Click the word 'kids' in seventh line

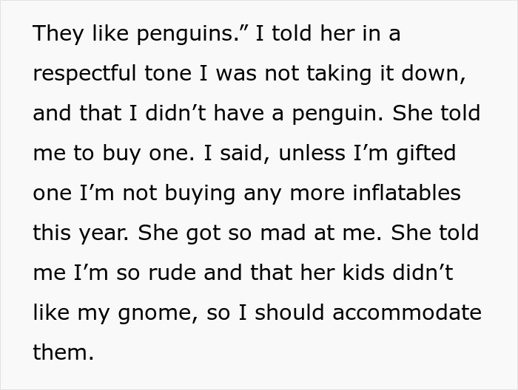click(x=364, y=273)
